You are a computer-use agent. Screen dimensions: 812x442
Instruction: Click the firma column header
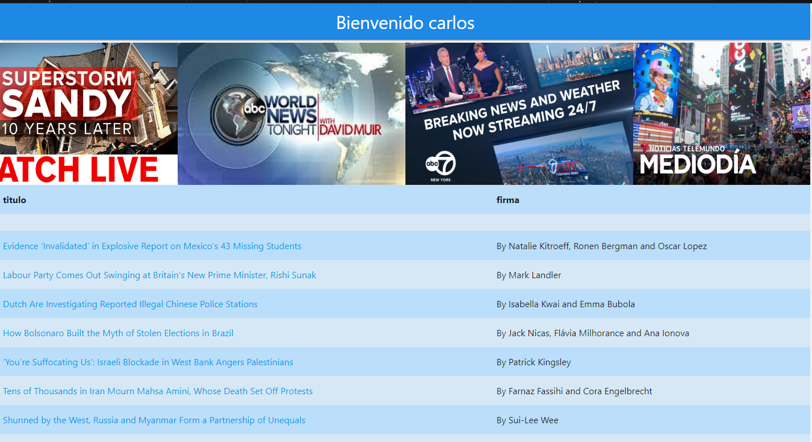pos(507,200)
